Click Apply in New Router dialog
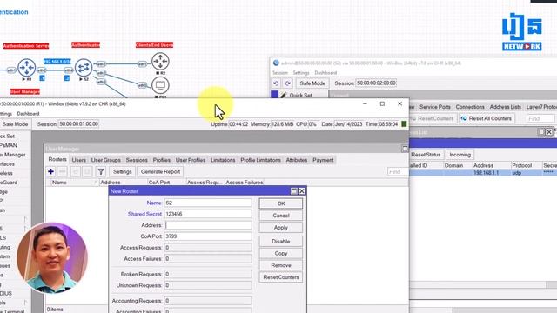The height and width of the screenshot is (313, 557). tap(281, 228)
